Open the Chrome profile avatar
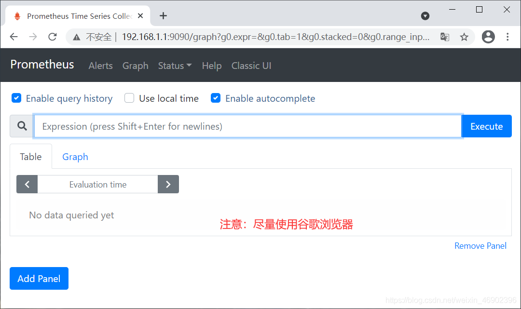The height and width of the screenshot is (309, 521). click(488, 37)
